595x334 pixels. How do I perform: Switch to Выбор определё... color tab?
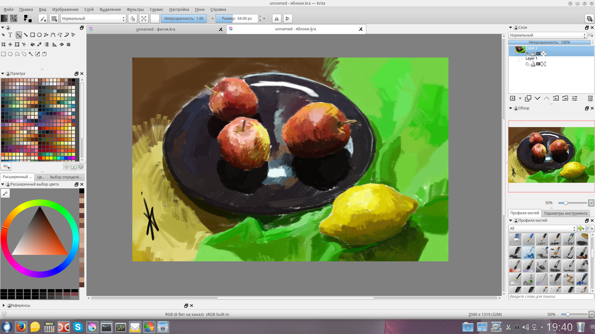coord(66,177)
